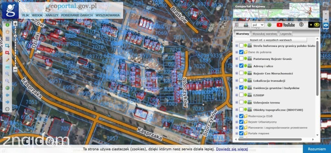Expand the Dane do pobrania group
331x153 pixels.
tap(237, 52)
